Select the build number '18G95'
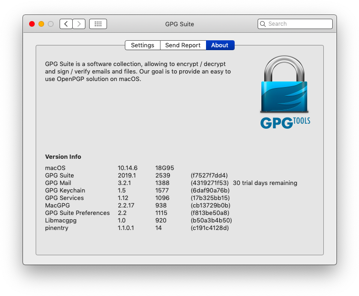 coord(165,168)
